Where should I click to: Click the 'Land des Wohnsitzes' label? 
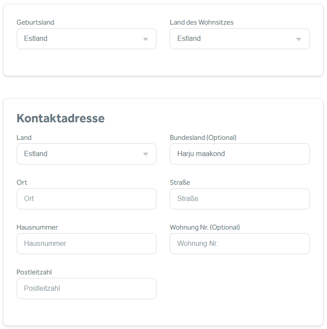[x=201, y=22]
